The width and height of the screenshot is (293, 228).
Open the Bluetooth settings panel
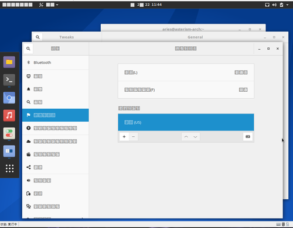(56, 63)
